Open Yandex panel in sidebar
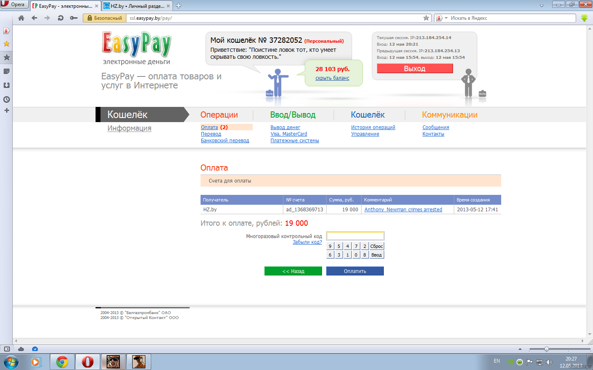The height and width of the screenshot is (370, 593). click(6, 31)
